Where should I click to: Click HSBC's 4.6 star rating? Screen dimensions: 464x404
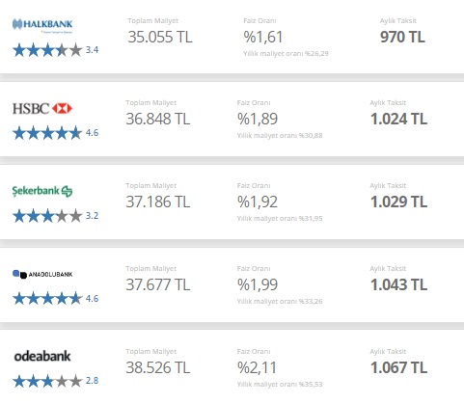pyautogui.click(x=55, y=133)
